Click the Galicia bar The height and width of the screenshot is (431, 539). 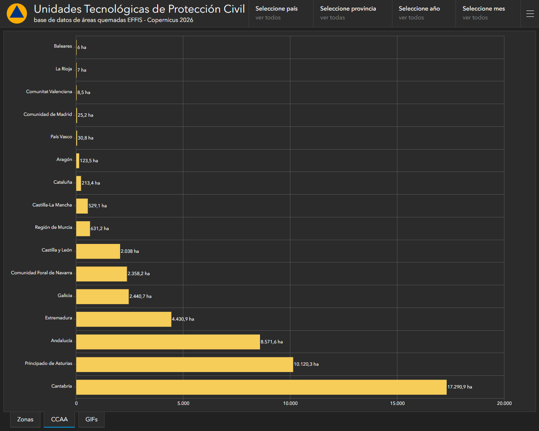102,296
